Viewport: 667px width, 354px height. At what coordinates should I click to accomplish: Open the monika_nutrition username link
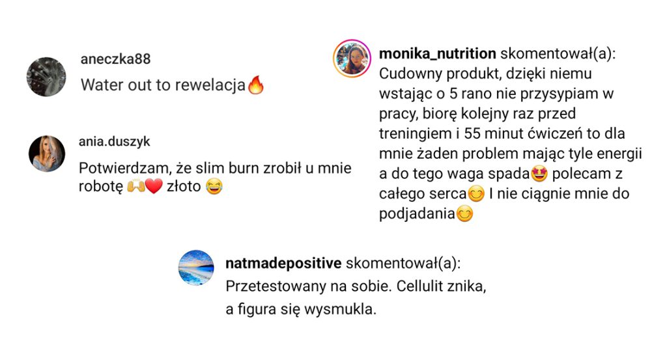pyautogui.click(x=437, y=54)
